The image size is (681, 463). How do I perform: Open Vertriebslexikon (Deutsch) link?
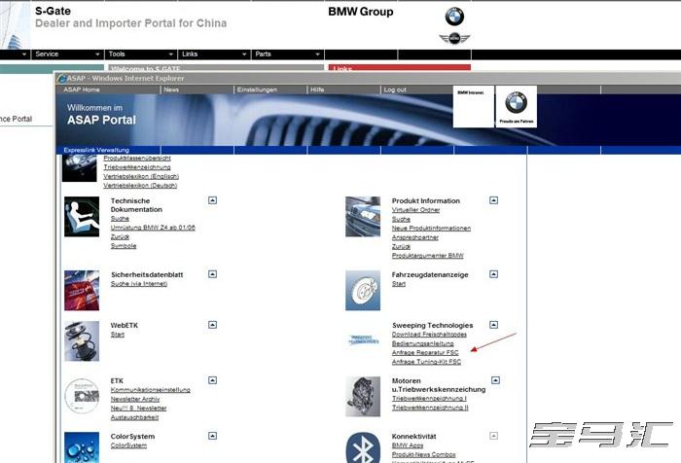[140, 186]
